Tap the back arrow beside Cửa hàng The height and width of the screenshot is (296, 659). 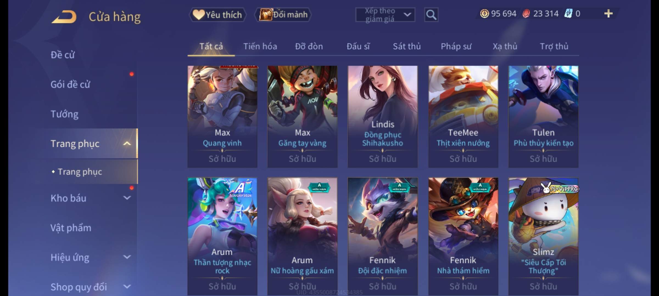pyautogui.click(x=64, y=16)
